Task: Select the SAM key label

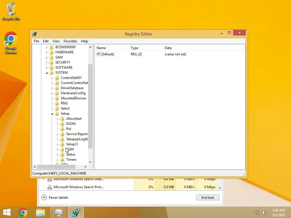Action: (59, 57)
